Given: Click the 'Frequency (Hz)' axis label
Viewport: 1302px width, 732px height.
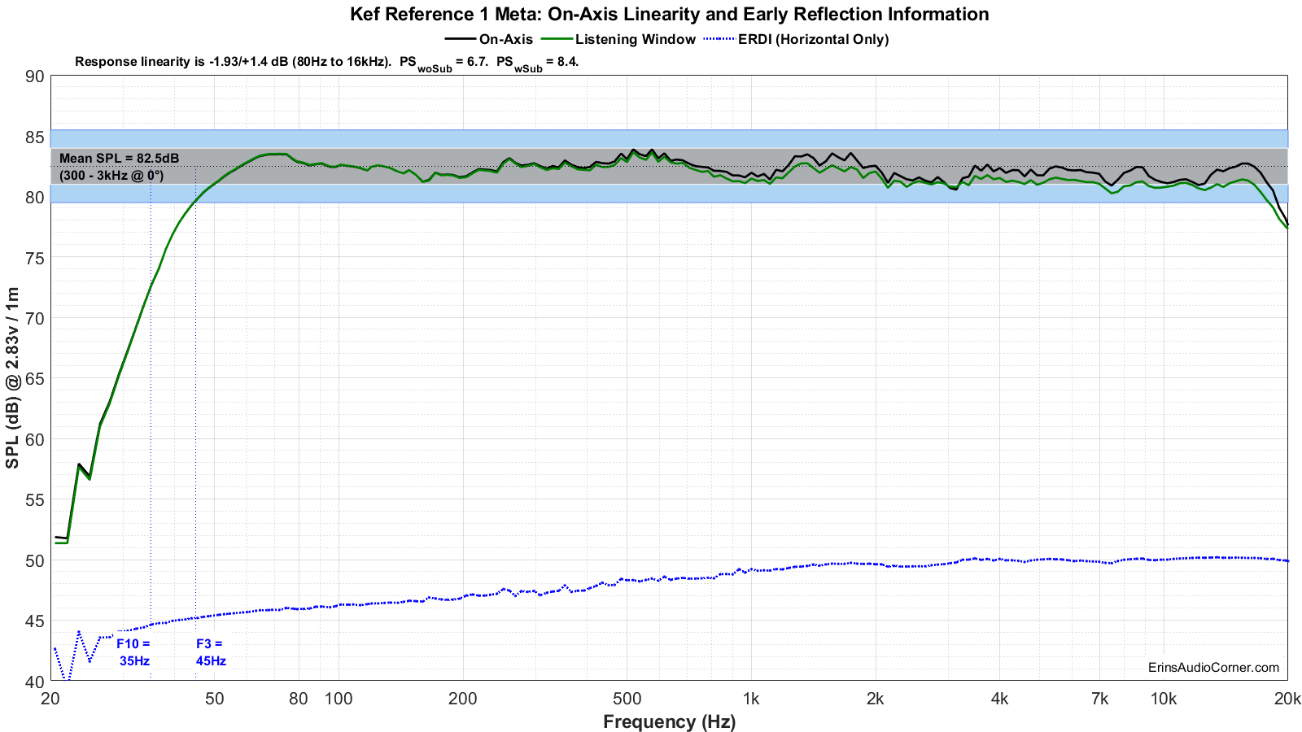Looking at the screenshot, I should click(670, 721).
